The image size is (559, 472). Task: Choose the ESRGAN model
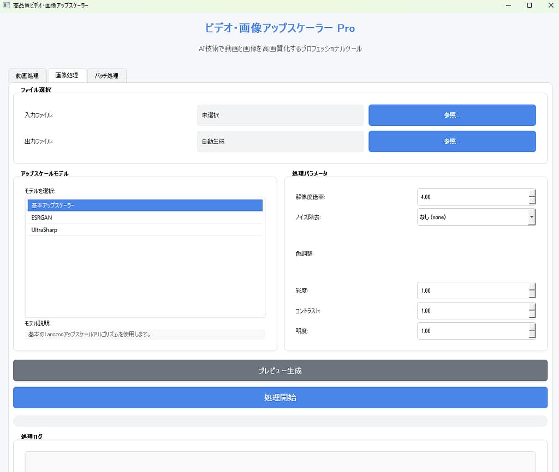[145, 217]
